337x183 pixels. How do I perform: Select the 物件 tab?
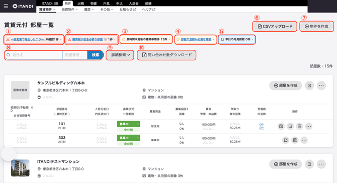(x=68, y=4)
